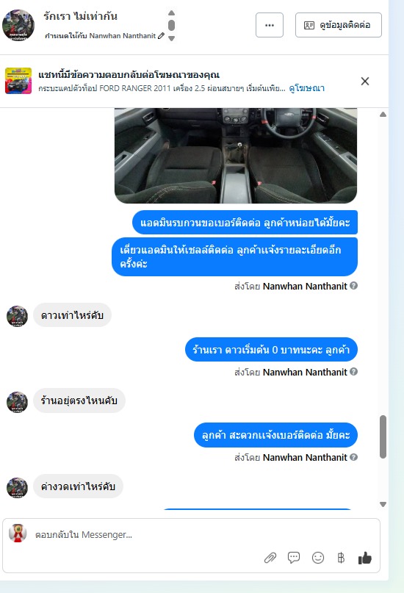Click the ดูข้อมูลติดต่อ contact info button
Image resolution: width=404 pixels, height=593 pixels.
[338, 25]
